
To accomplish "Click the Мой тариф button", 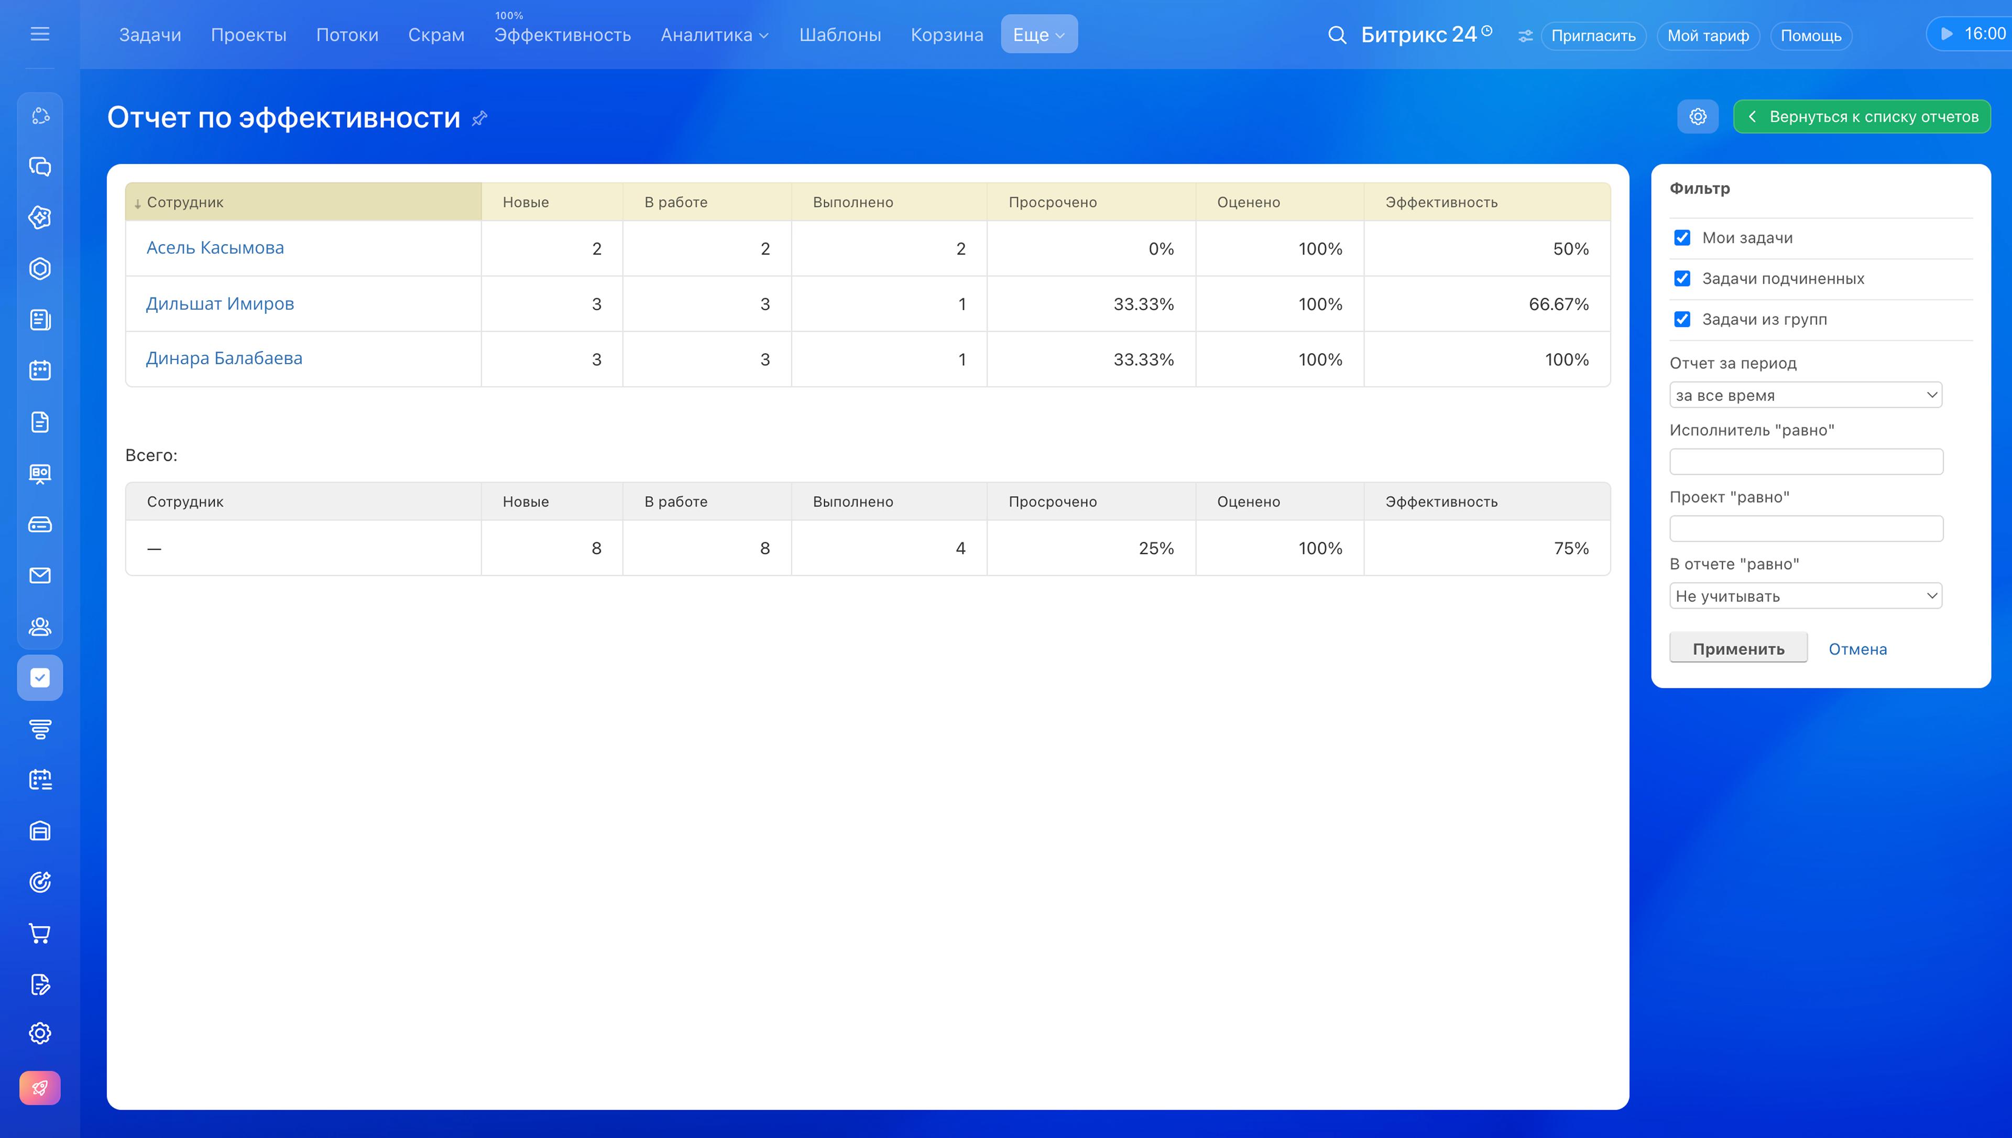I will coord(1708,36).
